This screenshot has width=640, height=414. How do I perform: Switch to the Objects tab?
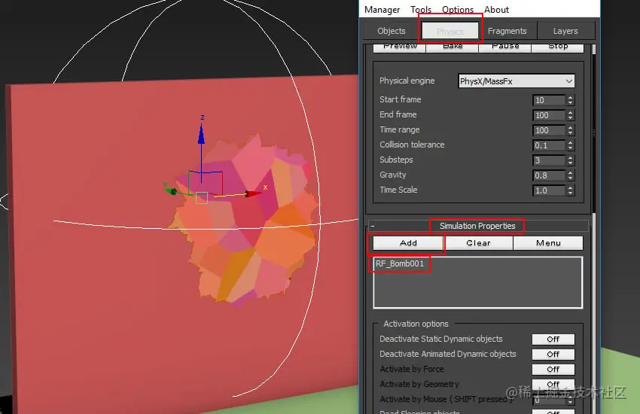pos(391,31)
